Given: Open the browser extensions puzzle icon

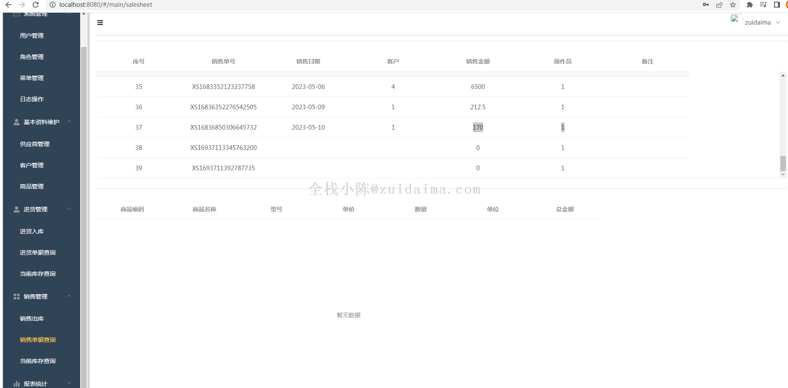Looking at the screenshot, I should pos(749,5).
